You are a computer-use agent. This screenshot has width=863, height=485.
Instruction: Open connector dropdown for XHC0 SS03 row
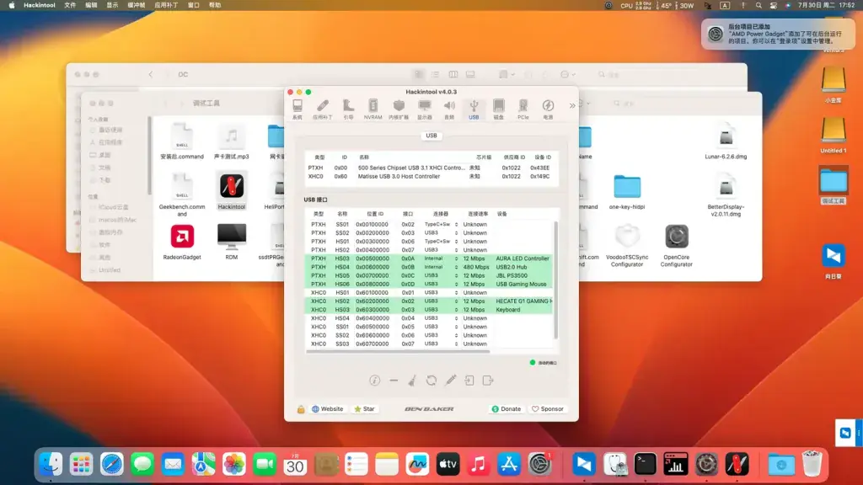[456, 344]
